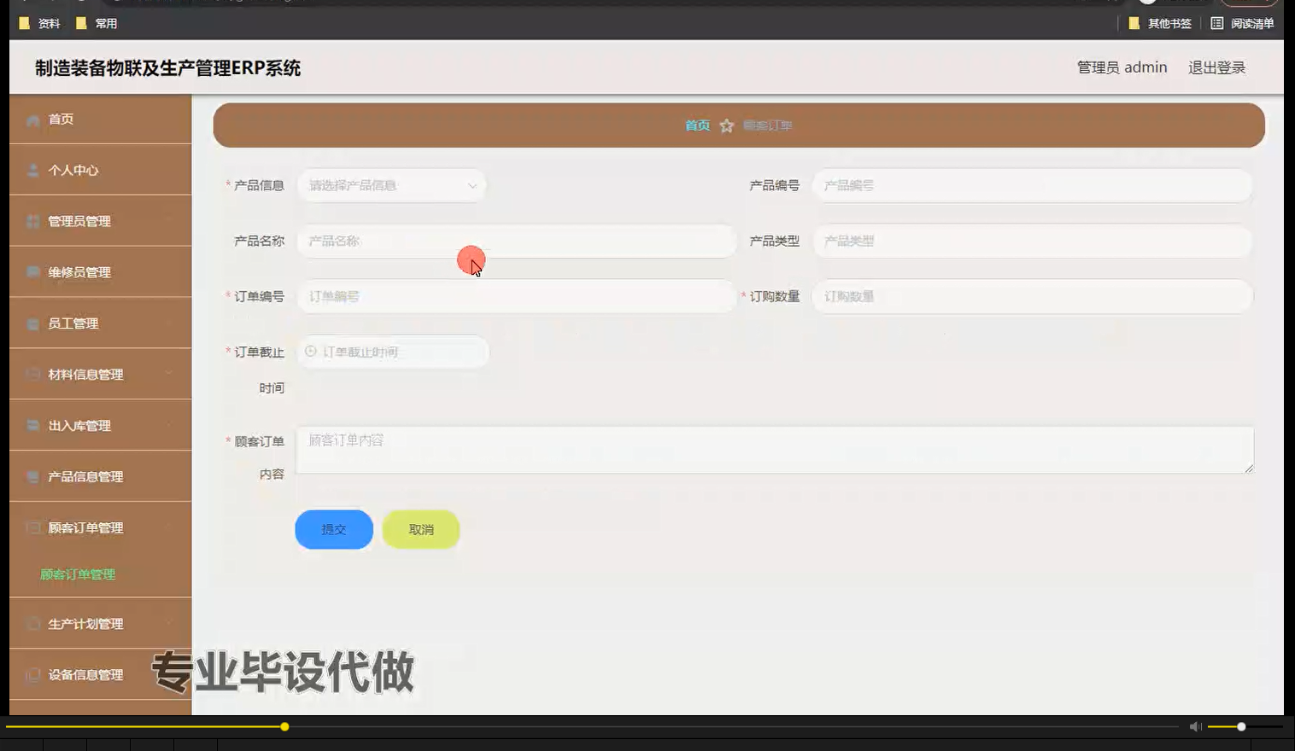Open the 员工管理 sidebar menu
The image size is (1295, 751).
pos(73,323)
